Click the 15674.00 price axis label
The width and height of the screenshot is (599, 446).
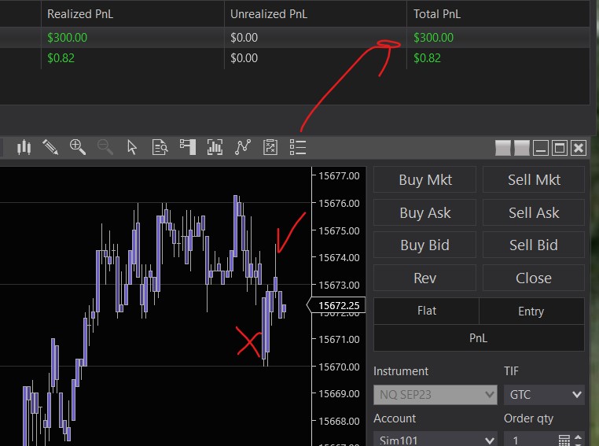point(339,257)
